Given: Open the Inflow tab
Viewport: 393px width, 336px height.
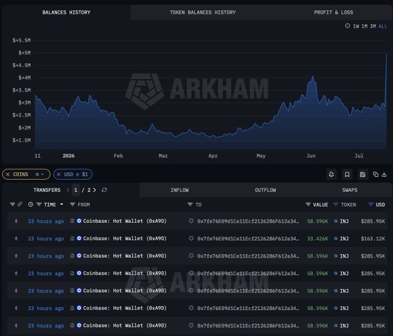Looking at the screenshot, I should point(180,190).
